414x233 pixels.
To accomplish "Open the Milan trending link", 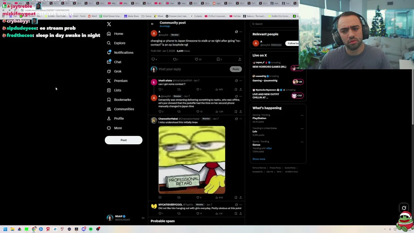I will click(269, 148).
